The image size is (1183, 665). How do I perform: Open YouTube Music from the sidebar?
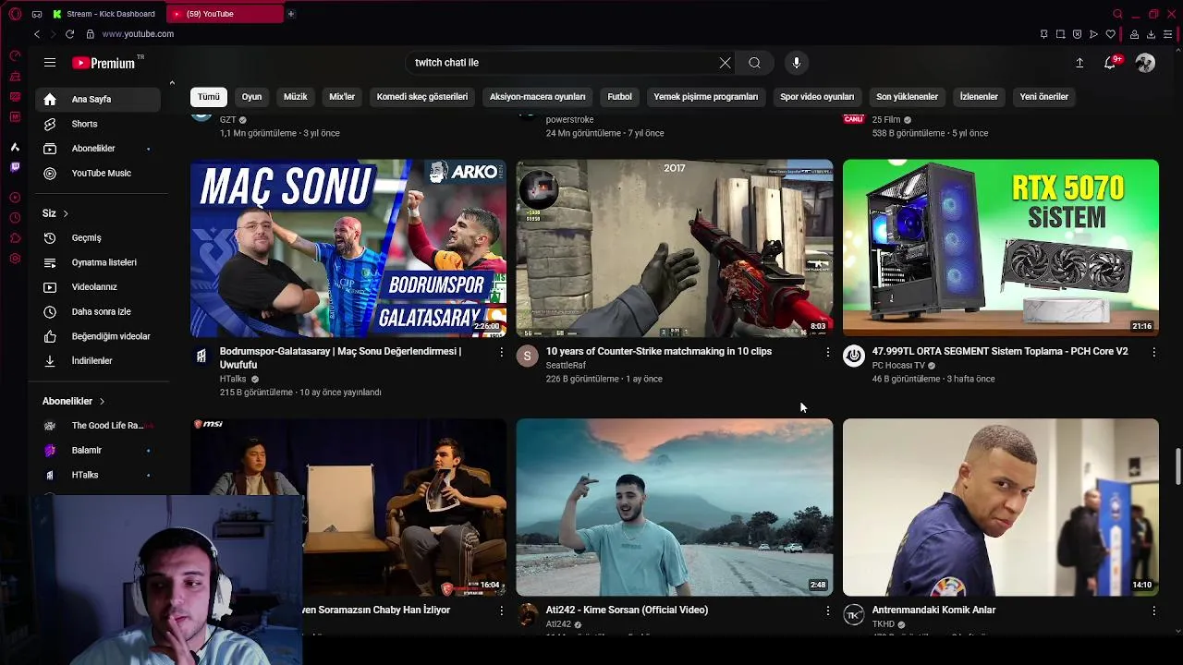click(97, 173)
